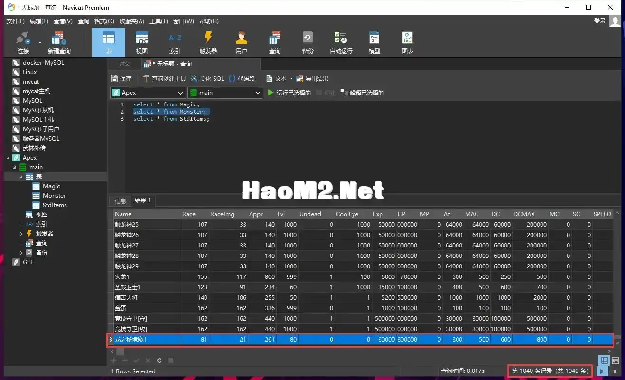This screenshot has height=380, width=625.
Task: Select the Monster table in tree
Action: (54, 195)
